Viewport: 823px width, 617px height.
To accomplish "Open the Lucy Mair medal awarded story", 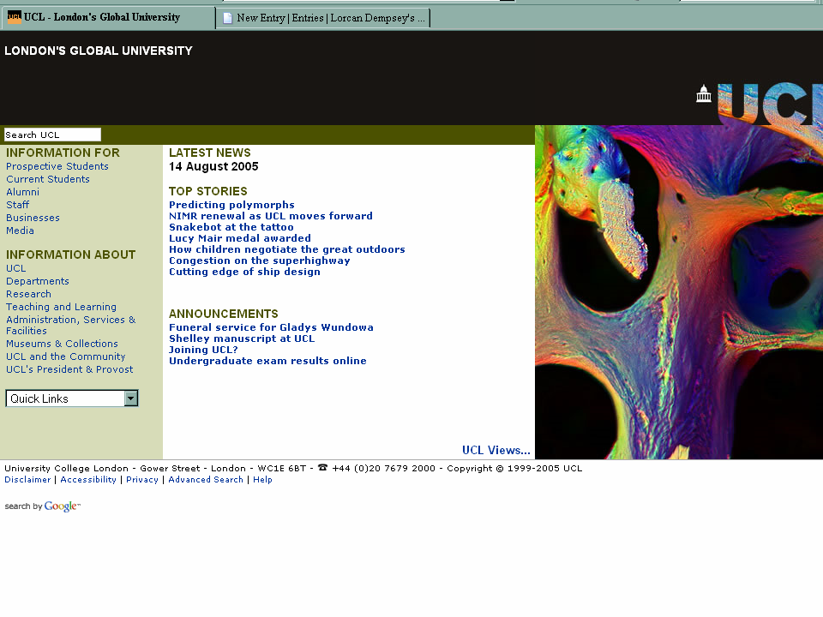I will 240,238.
